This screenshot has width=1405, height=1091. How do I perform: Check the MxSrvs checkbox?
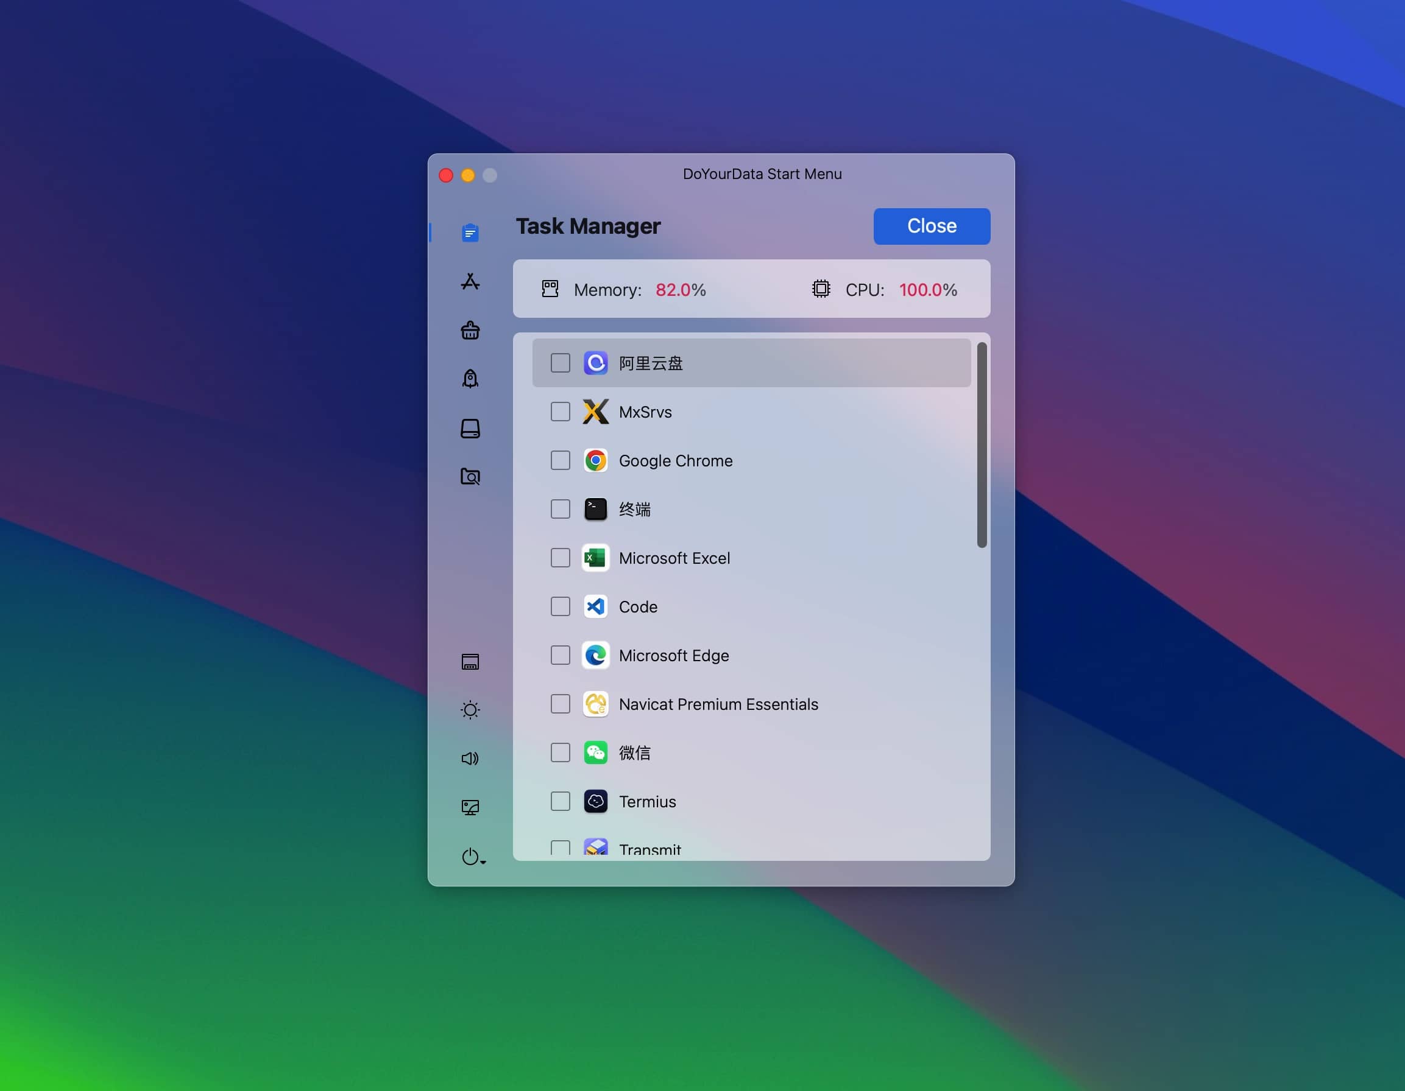[x=561, y=412]
